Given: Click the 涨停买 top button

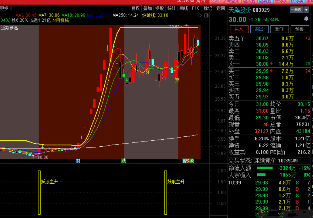Looking at the screenshot, I should pyautogui.click(x=281, y=2).
